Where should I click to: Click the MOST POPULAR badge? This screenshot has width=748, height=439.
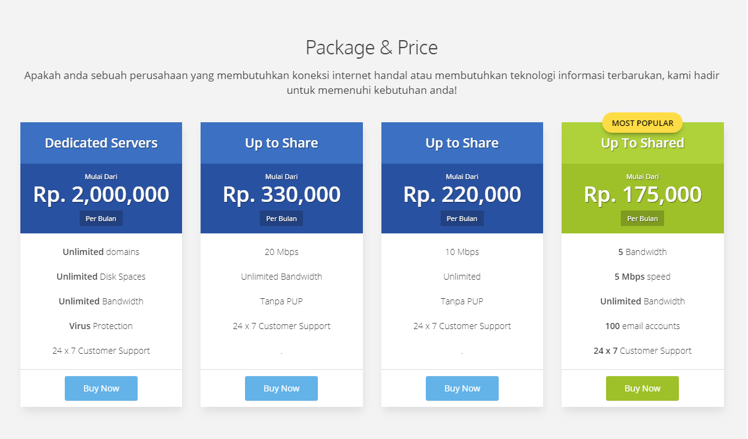pyautogui.click(x=642, y=123)
